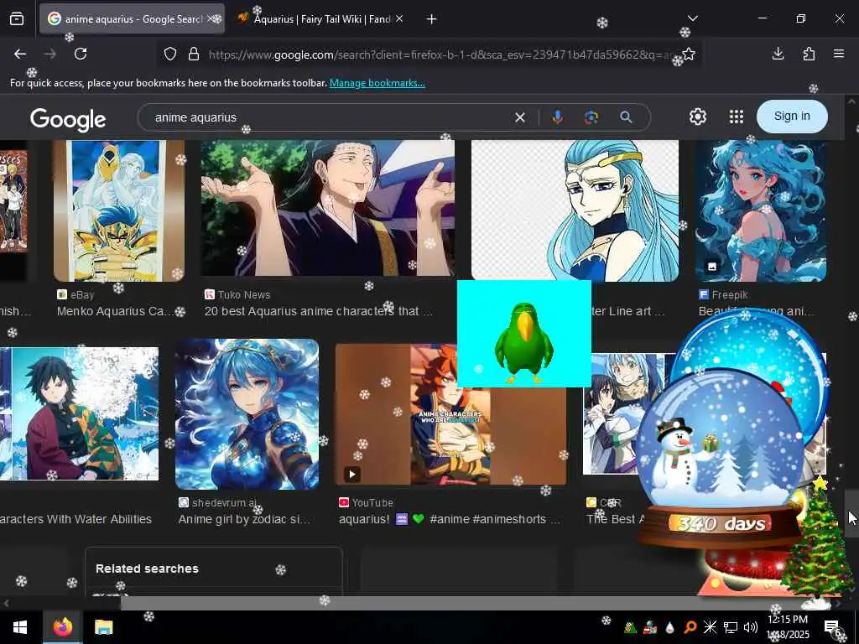Click the Related searches heading

(147, 569)
